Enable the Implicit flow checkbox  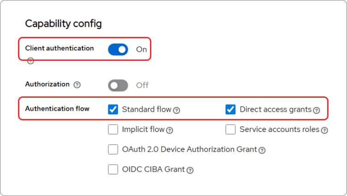click(x=113, y=130)
